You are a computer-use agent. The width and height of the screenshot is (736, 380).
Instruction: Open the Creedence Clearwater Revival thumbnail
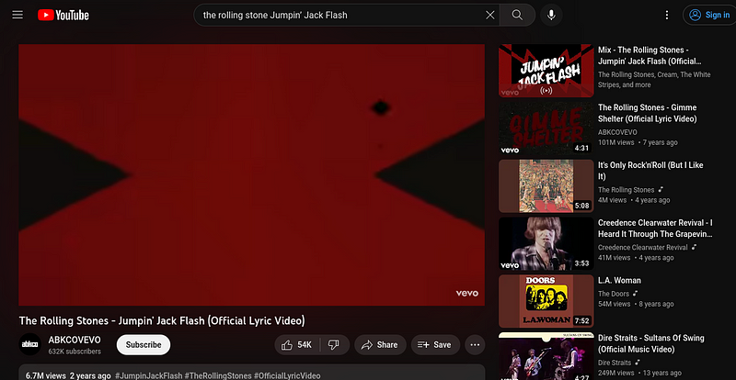coord(546,243)
